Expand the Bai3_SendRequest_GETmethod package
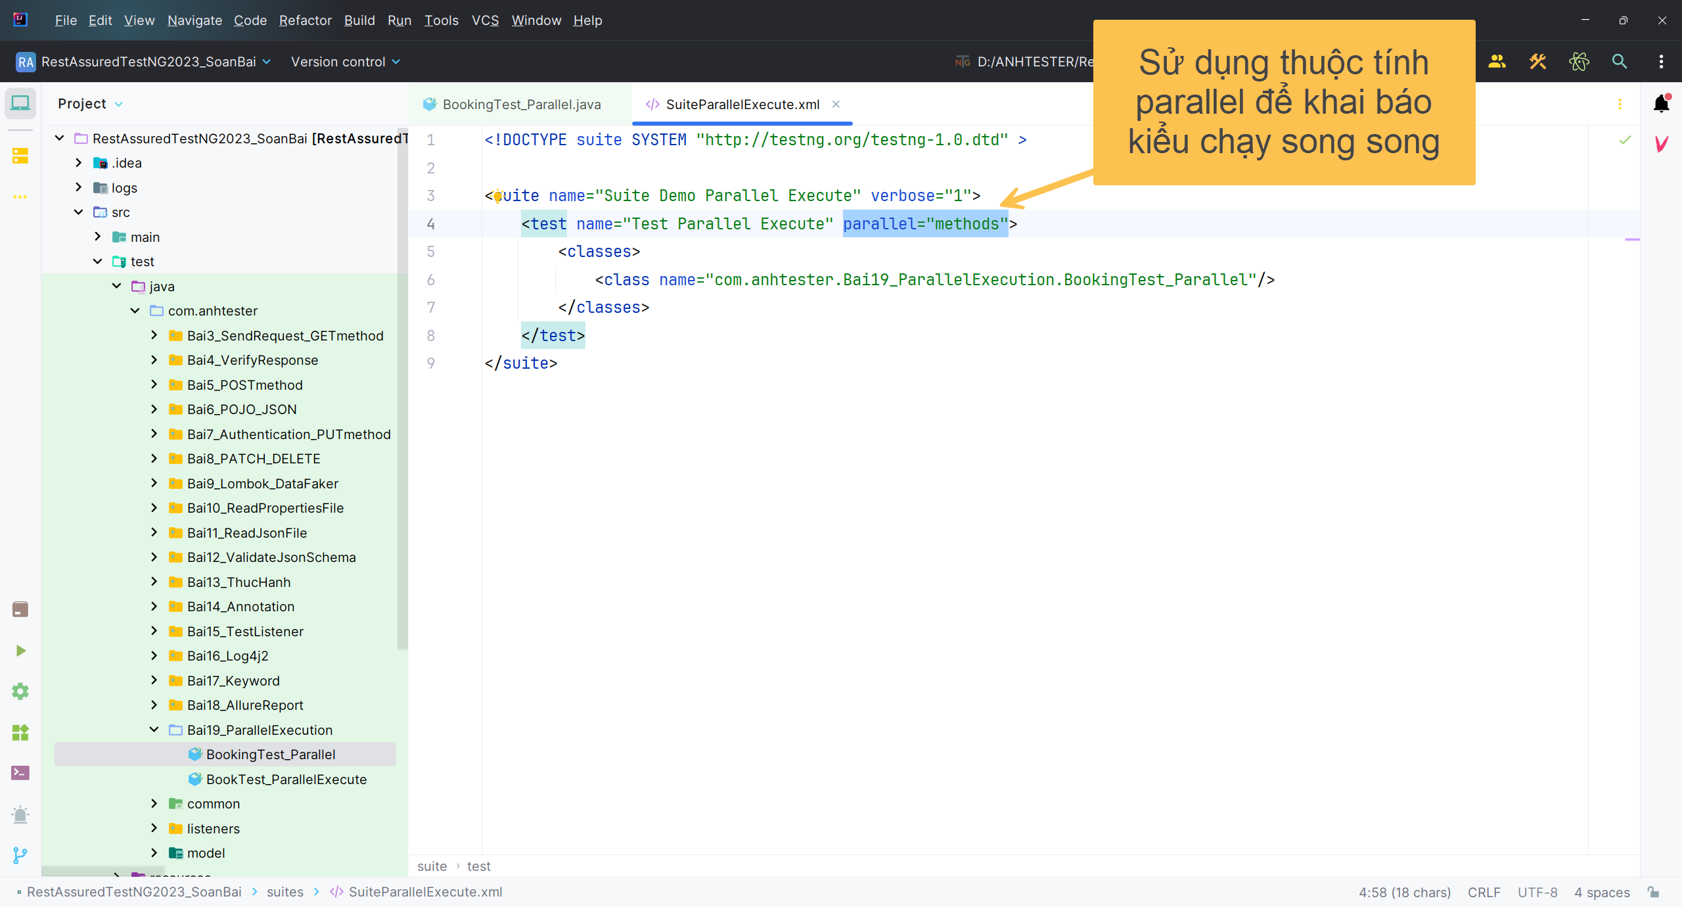 pyautogui.click(x=154, y=335)
